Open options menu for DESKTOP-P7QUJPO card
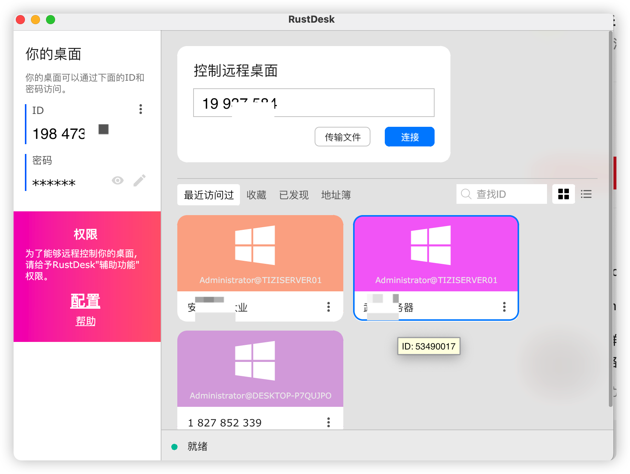The height and width of the screenshot is (474, 630). (x=329, y=422)
